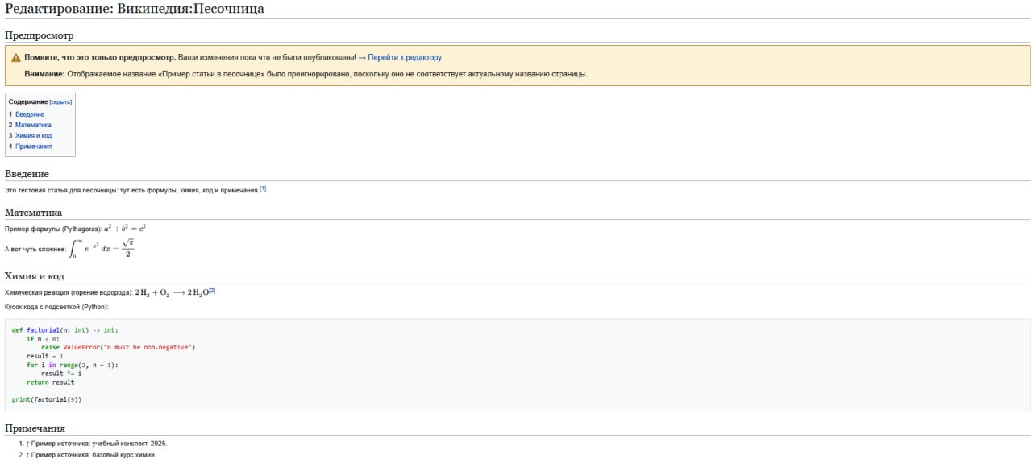Screen dimensions: 1032x463
Task: Follow the 'Перейти к редактору' link
Action: [405, 58]
